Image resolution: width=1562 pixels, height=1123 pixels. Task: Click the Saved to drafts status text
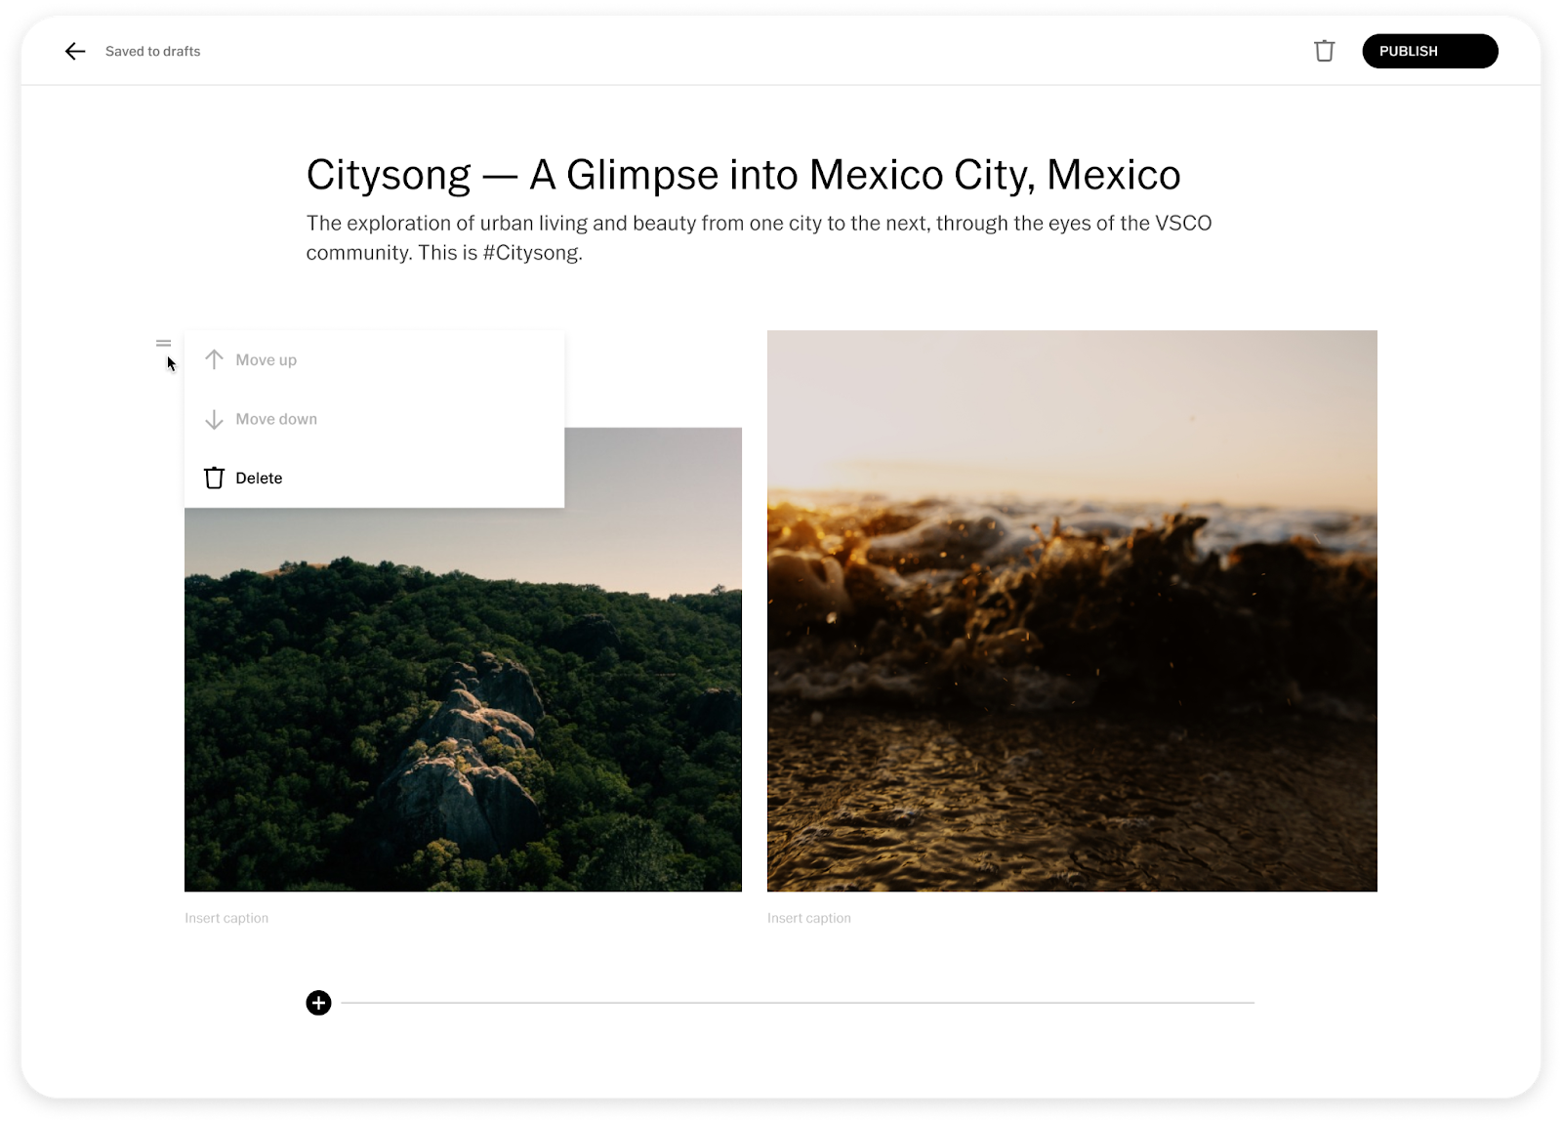tap(153, 52)
